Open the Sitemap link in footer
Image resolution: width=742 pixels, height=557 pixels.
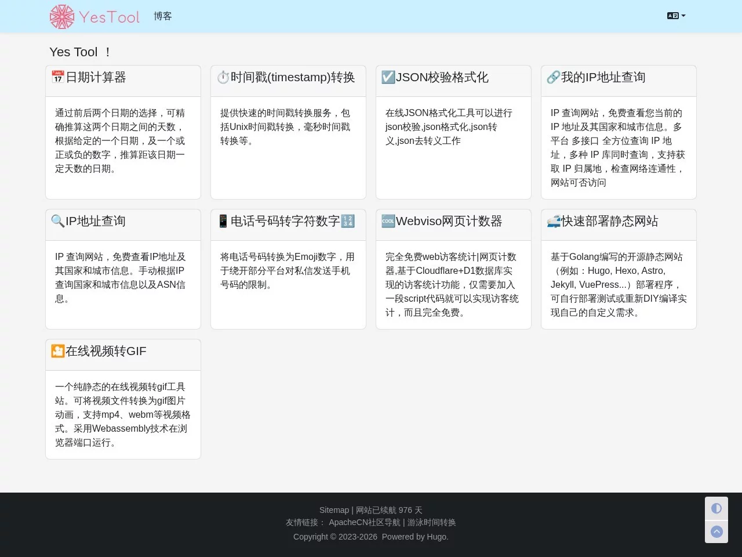[x=334, y=510]
